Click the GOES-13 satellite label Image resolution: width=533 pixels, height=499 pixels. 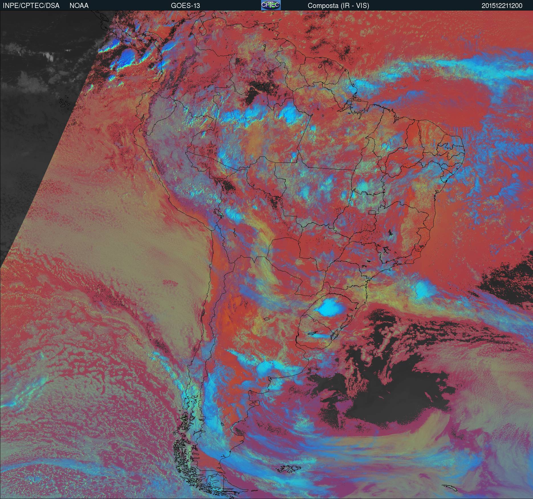tap(185, 6)
